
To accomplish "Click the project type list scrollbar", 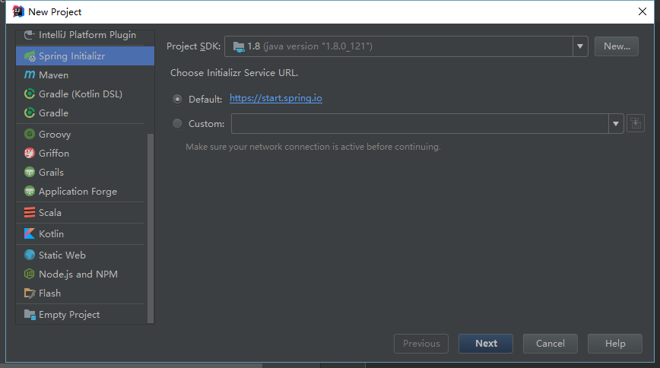I will click(151, 228).
